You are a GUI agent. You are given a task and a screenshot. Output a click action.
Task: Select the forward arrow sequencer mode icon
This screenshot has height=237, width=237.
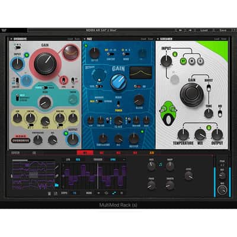pyautogui.click(x=98, y=193)
